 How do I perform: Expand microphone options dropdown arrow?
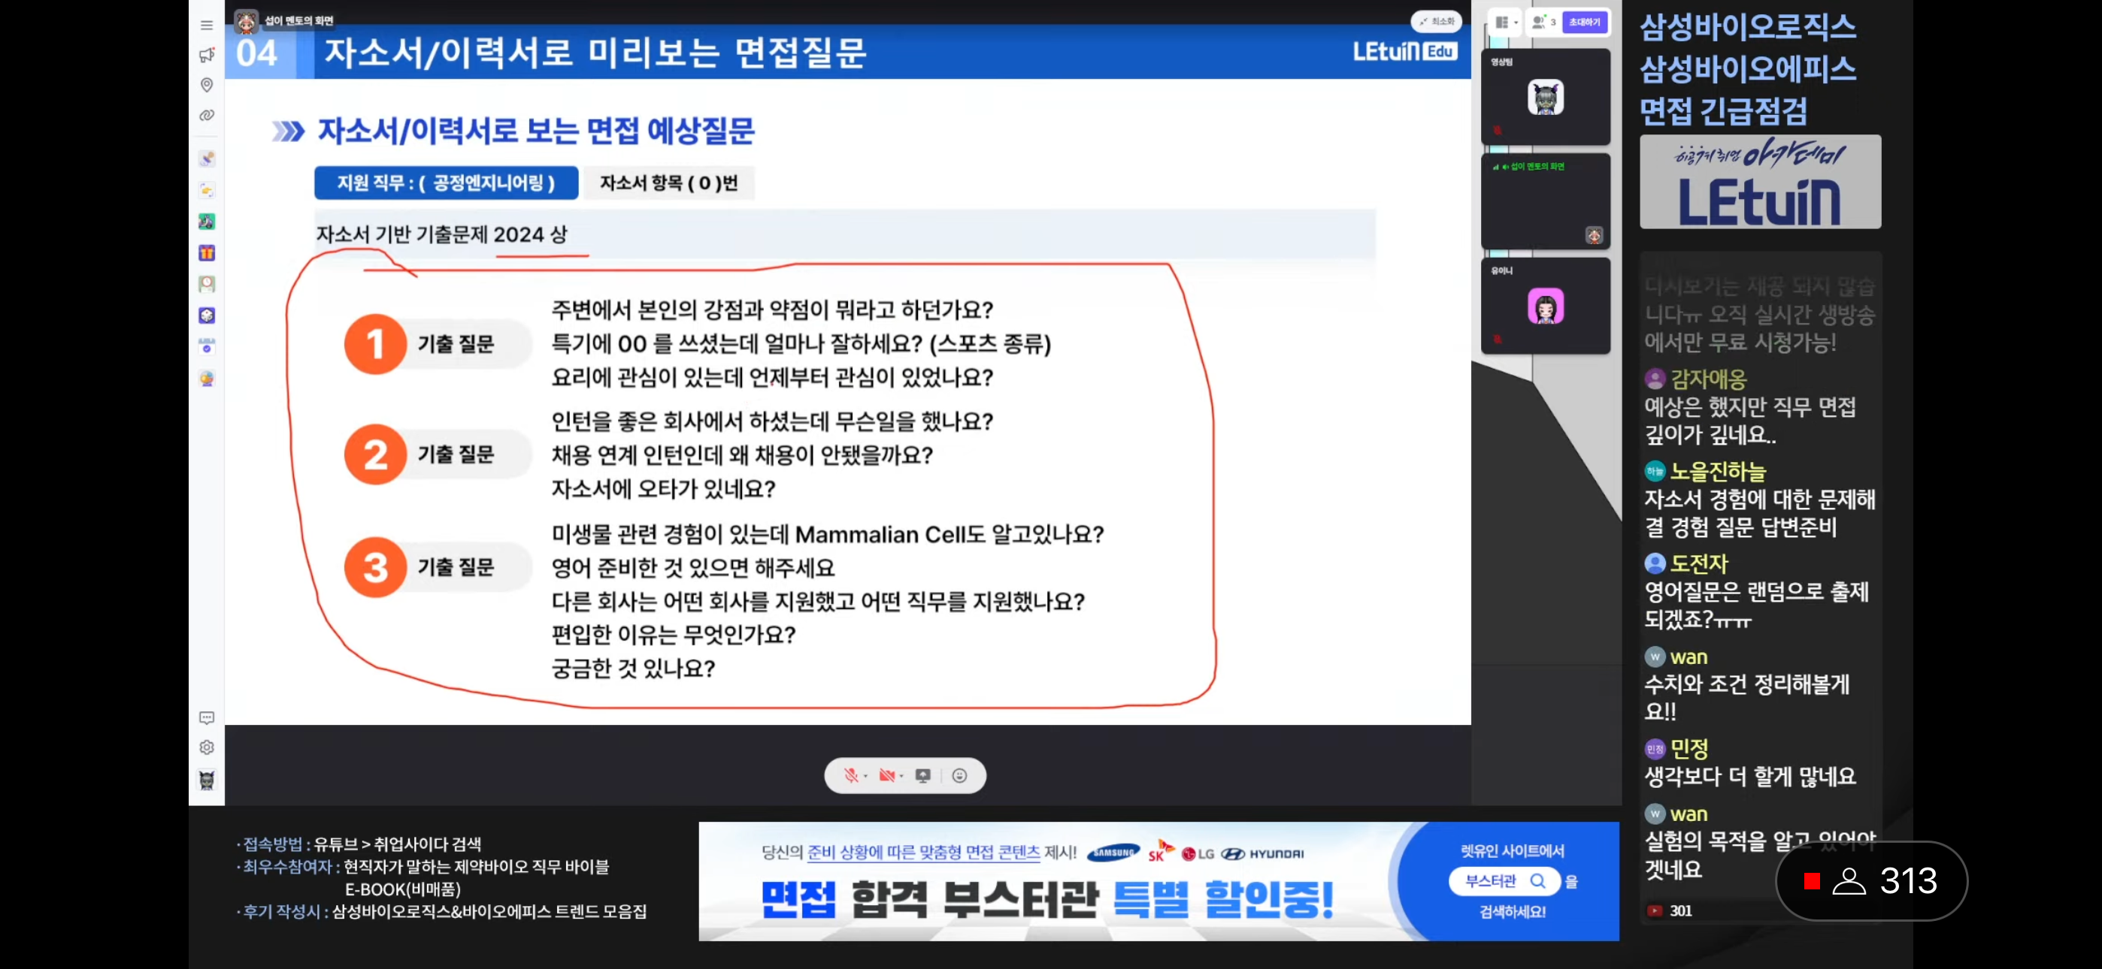point(866,777)
